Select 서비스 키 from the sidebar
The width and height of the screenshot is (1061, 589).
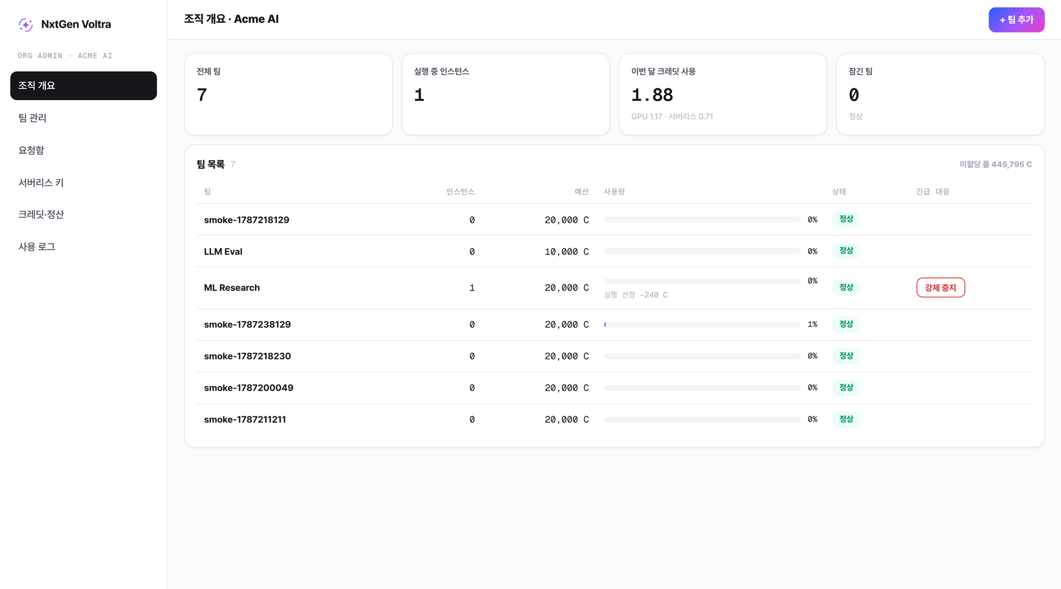84,183
